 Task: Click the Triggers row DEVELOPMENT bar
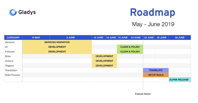[104, 66]
